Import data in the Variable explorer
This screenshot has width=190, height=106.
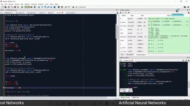(x=121, y=13)
